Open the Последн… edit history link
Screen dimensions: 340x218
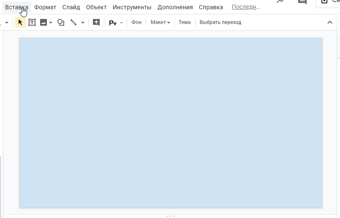[246, 7]
